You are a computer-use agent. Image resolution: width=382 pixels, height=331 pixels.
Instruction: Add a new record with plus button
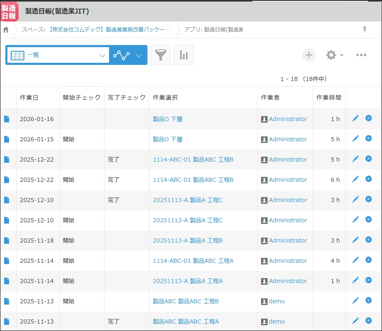coord(309,55)
